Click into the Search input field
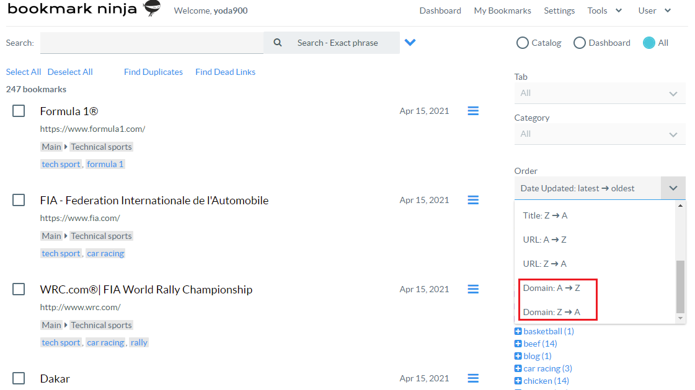 pyautogui.click(x=152, y=43)
